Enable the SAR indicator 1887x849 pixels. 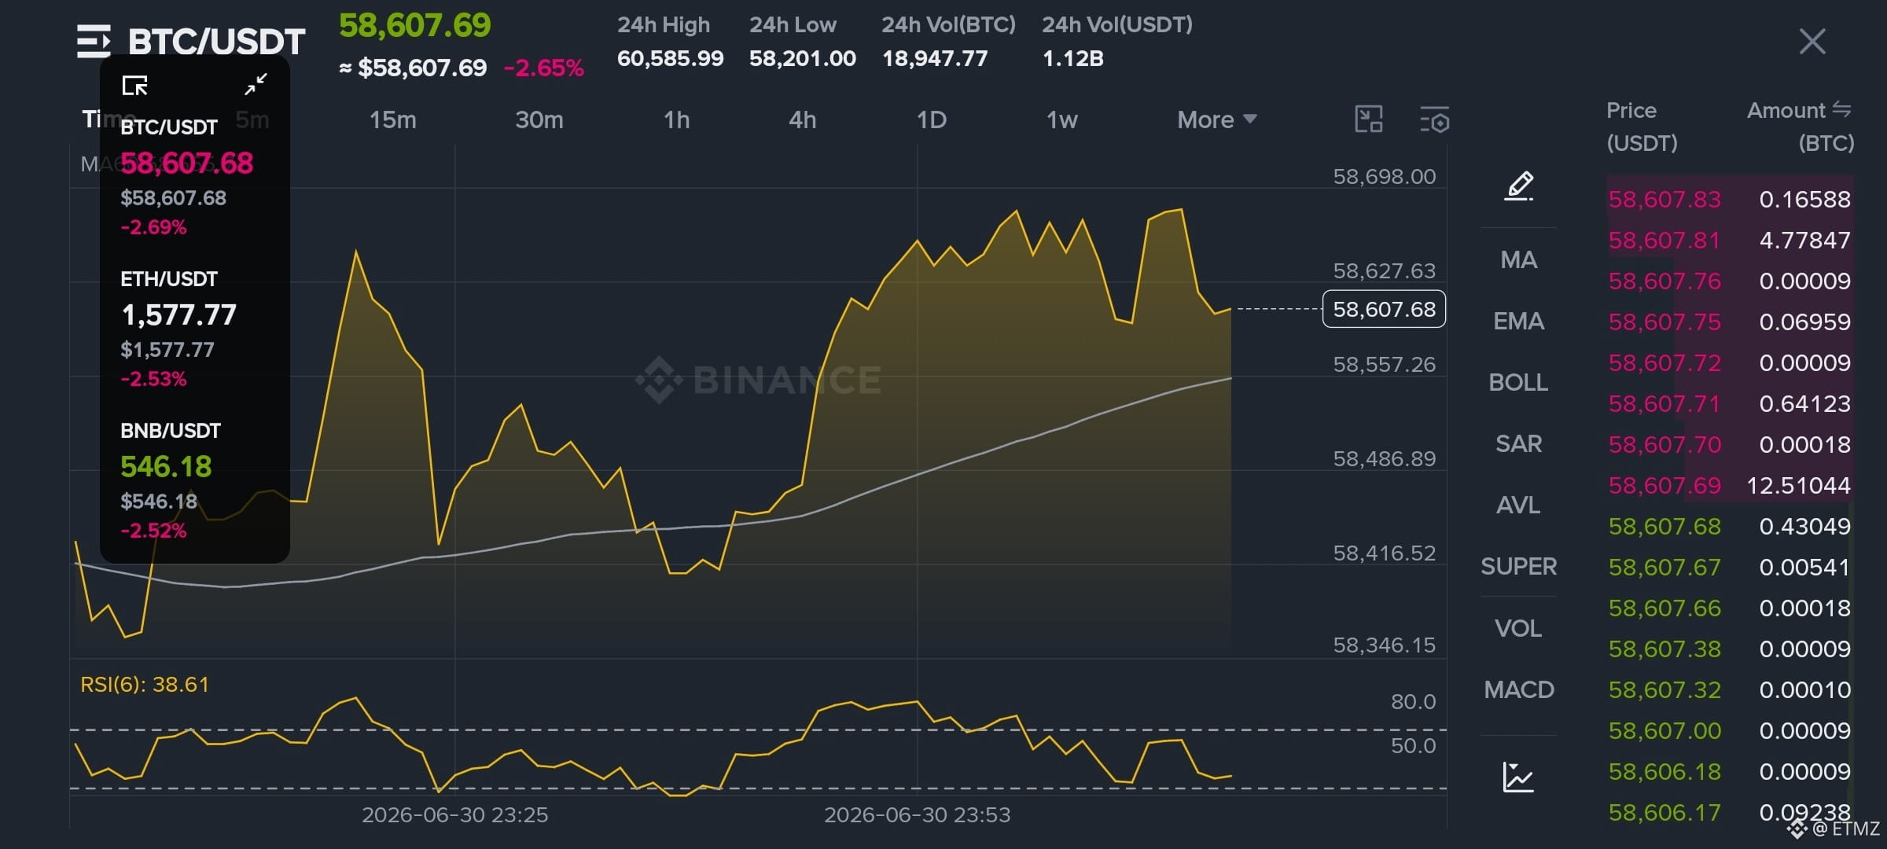coord(1519,443)
